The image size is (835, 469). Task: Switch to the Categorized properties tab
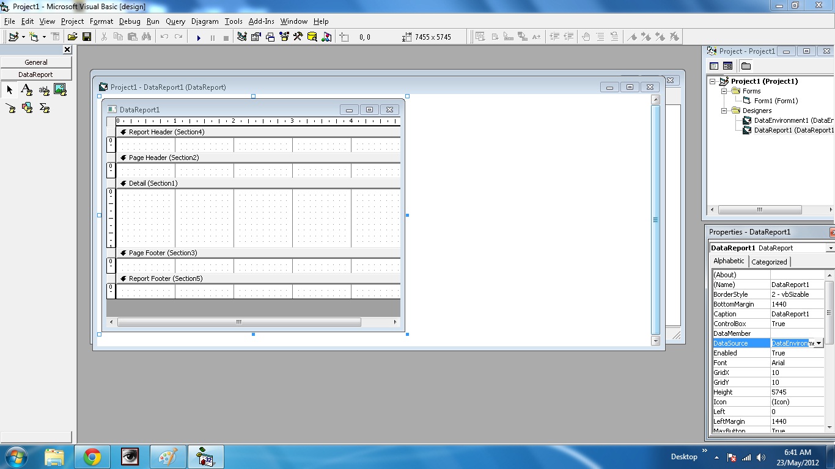pos(769,261)
